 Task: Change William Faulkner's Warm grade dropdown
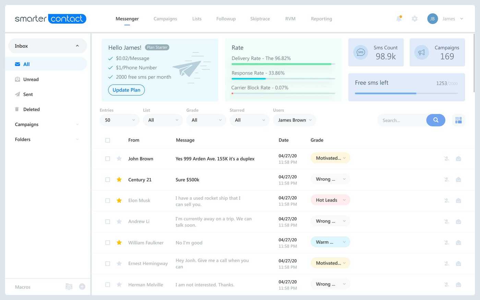(x=330, y=242)
